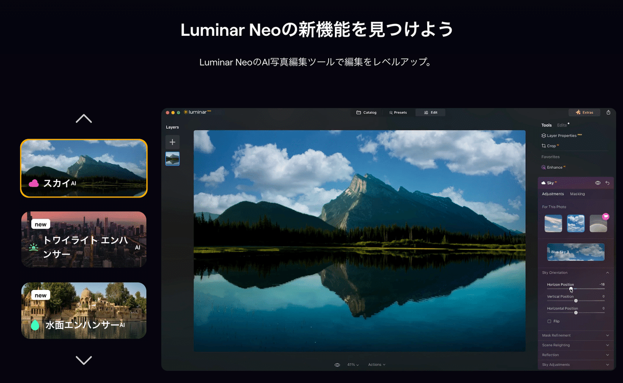The image size is (623, 383).
Task: Click the Presets sparkle icon
Action: [x=391, y=112]
